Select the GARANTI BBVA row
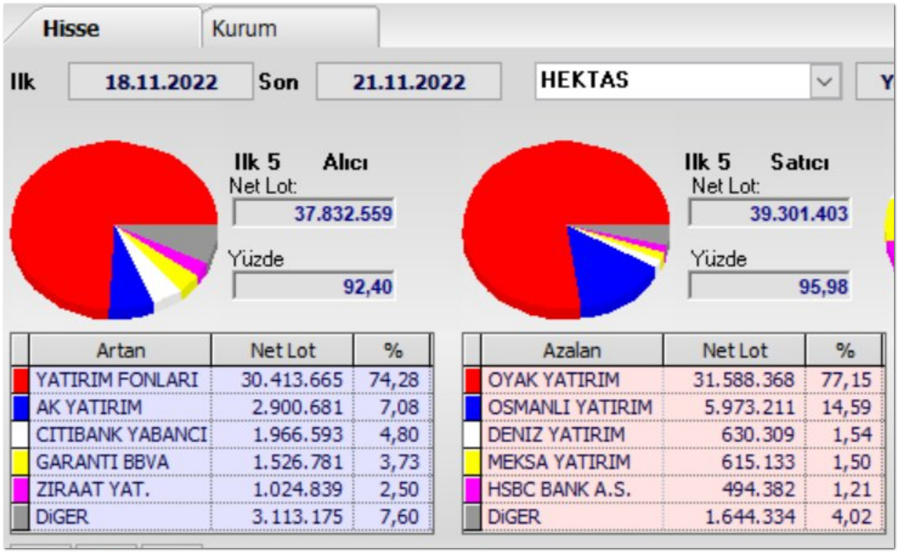898x552 pixels. click(x=222, y=462)
